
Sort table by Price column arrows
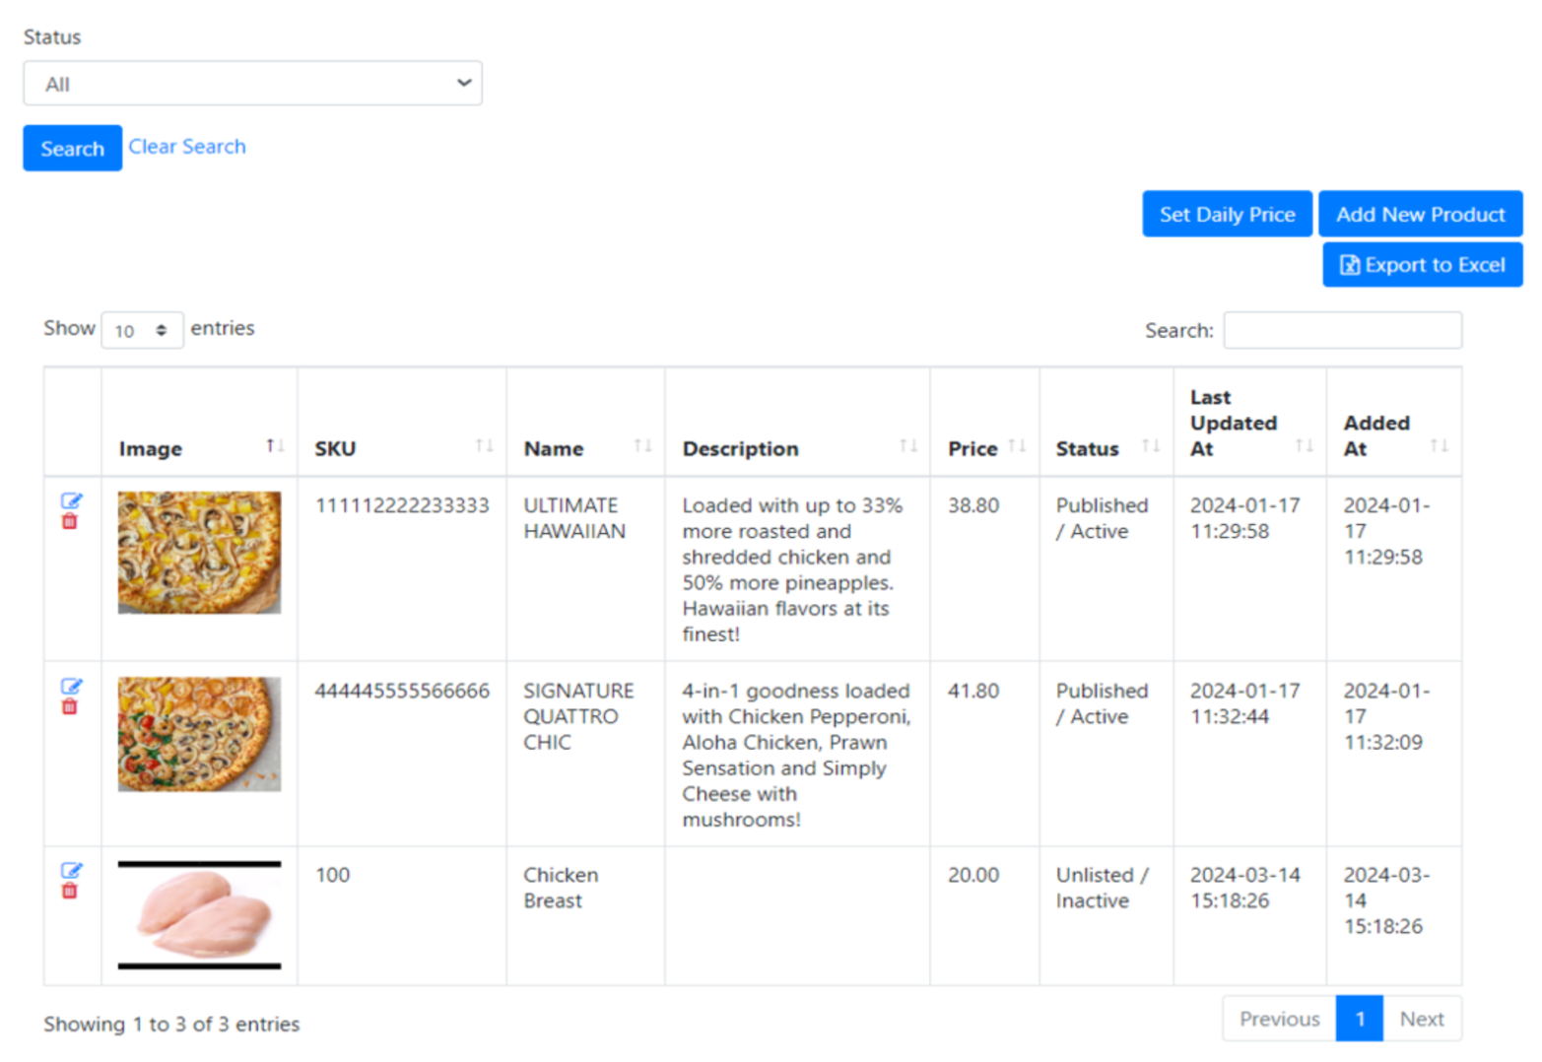click(x=1017, y=446)
